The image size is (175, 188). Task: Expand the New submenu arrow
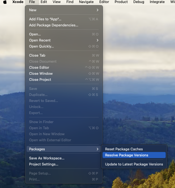pos(97,10)
